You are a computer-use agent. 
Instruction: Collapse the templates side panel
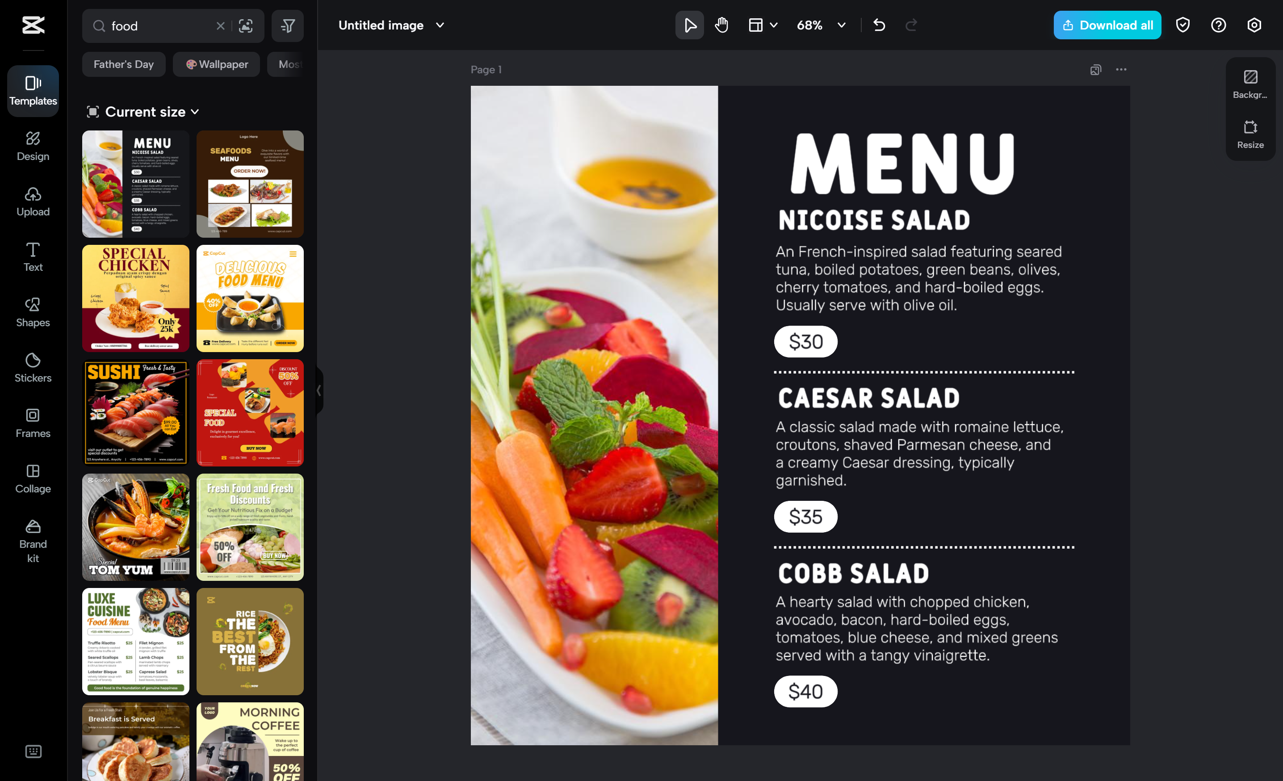(x=318, y=390)
